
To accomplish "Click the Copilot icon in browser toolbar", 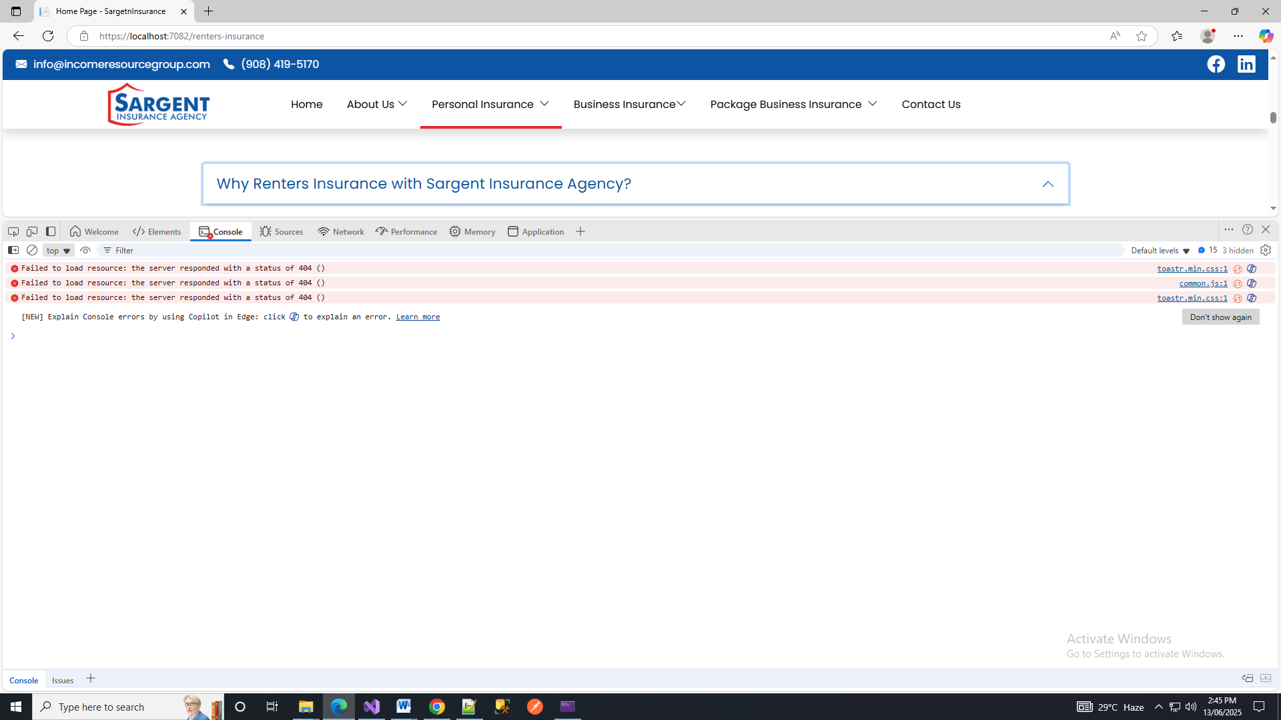I will coord(1266,36).
